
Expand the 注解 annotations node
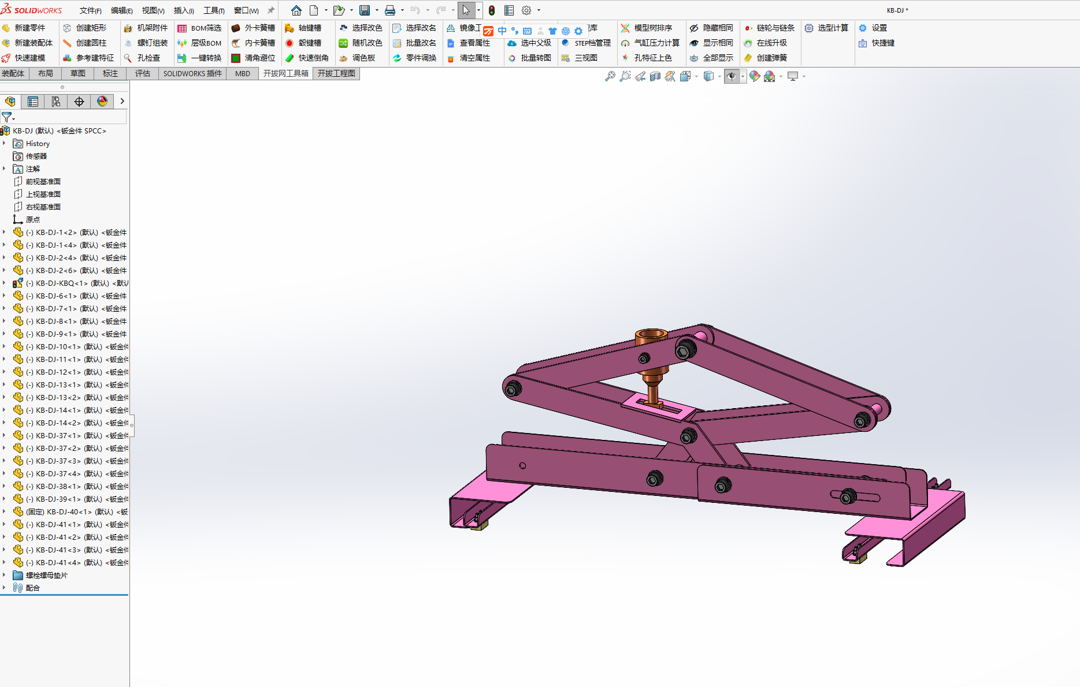tap(4, 169)
